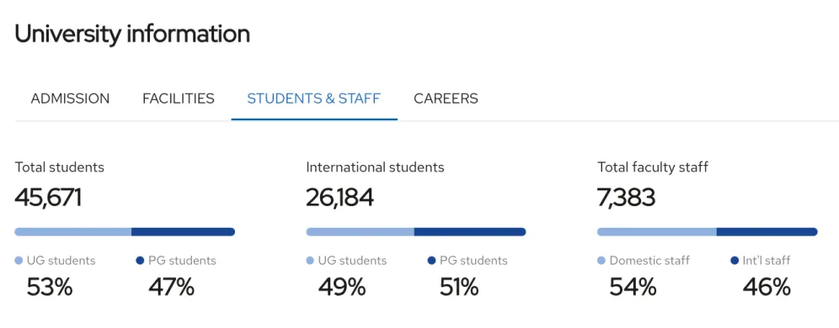Open the Admission tab

tap(70, 99)
